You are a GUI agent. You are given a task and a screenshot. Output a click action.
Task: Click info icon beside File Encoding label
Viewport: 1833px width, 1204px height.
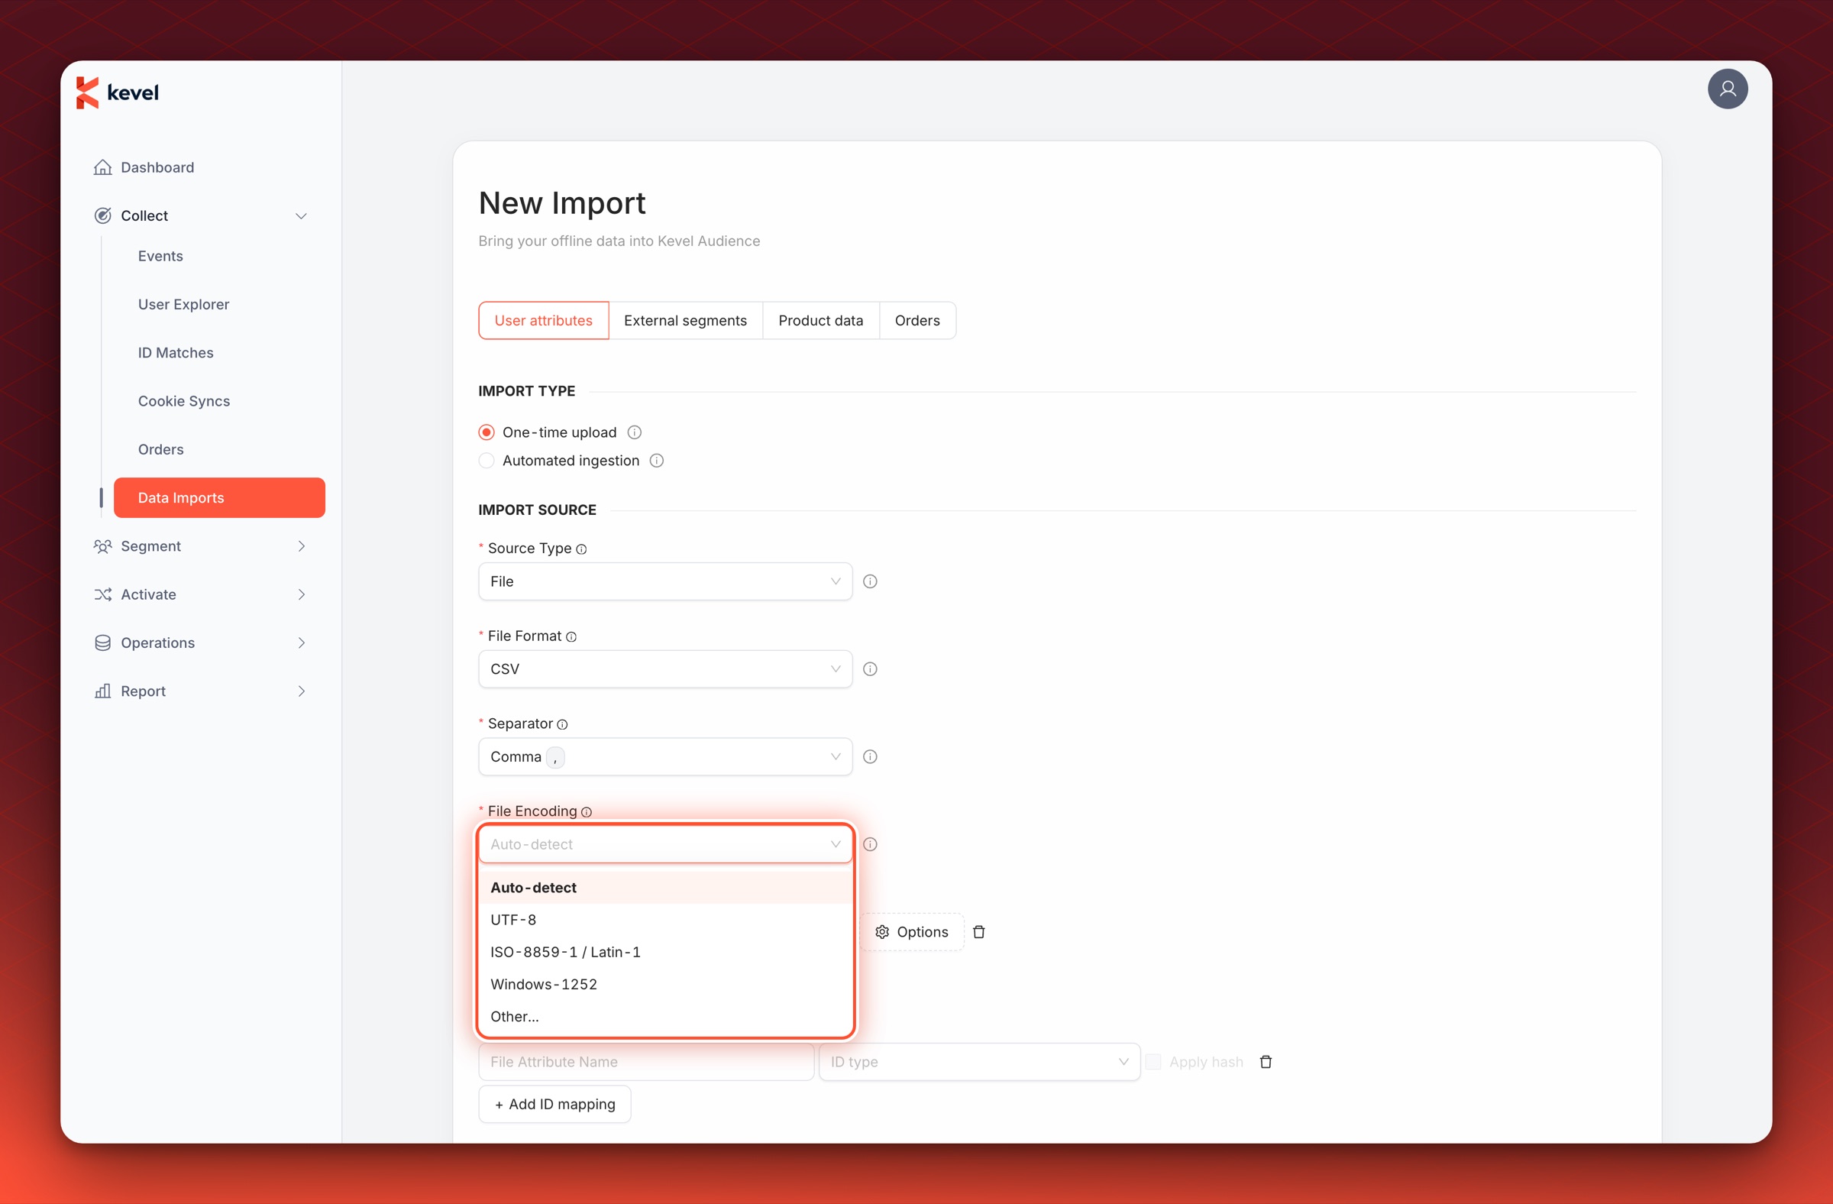(x=586, y=812)
